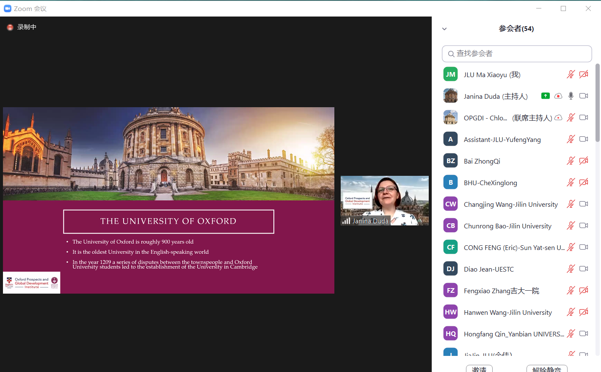Select participant name Bai ZhongQi

pyautogui.click(x=482, y=161)
